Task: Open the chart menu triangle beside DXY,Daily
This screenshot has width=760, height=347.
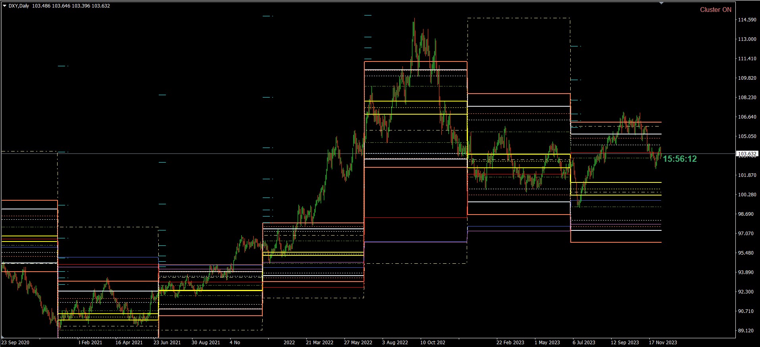Action: click(x=4, y=6)
